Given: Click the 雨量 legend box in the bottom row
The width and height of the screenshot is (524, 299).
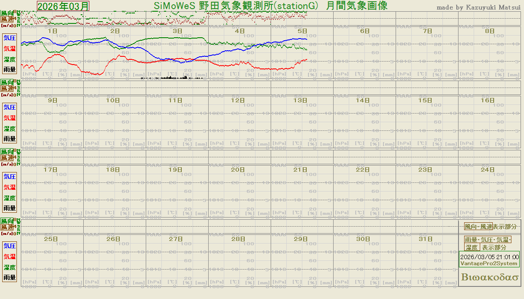Looking at the screenshot, I should tap(10, 277).
